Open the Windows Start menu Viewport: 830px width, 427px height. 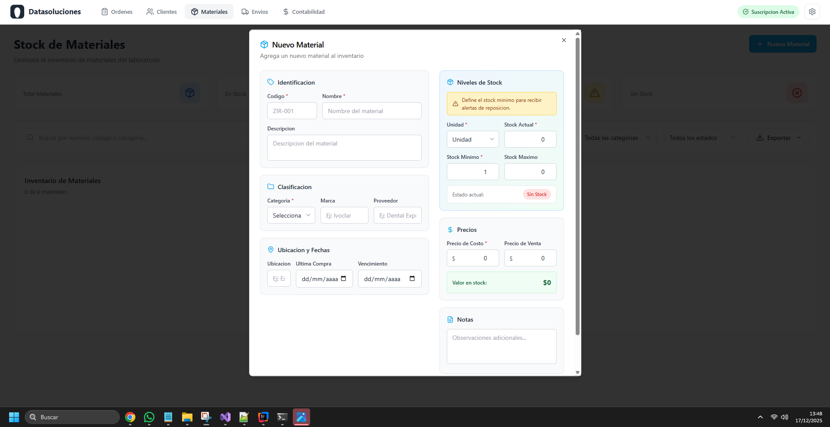pos(14,417)
